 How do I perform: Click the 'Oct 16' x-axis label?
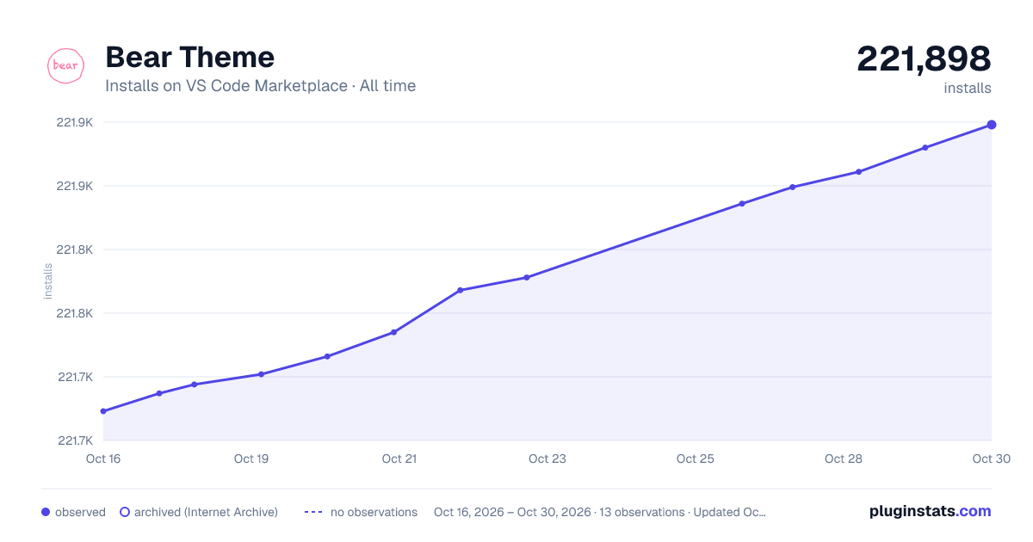click(x=103, y=459)
